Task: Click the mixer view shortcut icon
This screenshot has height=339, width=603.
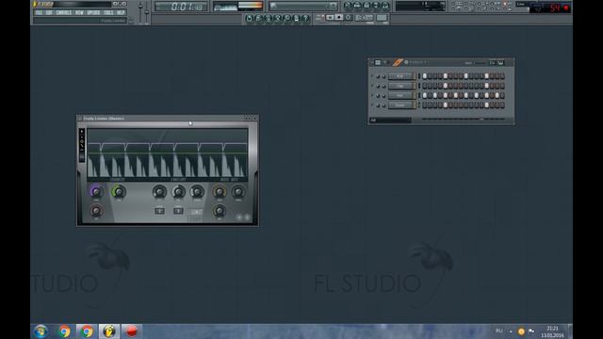Action: (385, 5)
